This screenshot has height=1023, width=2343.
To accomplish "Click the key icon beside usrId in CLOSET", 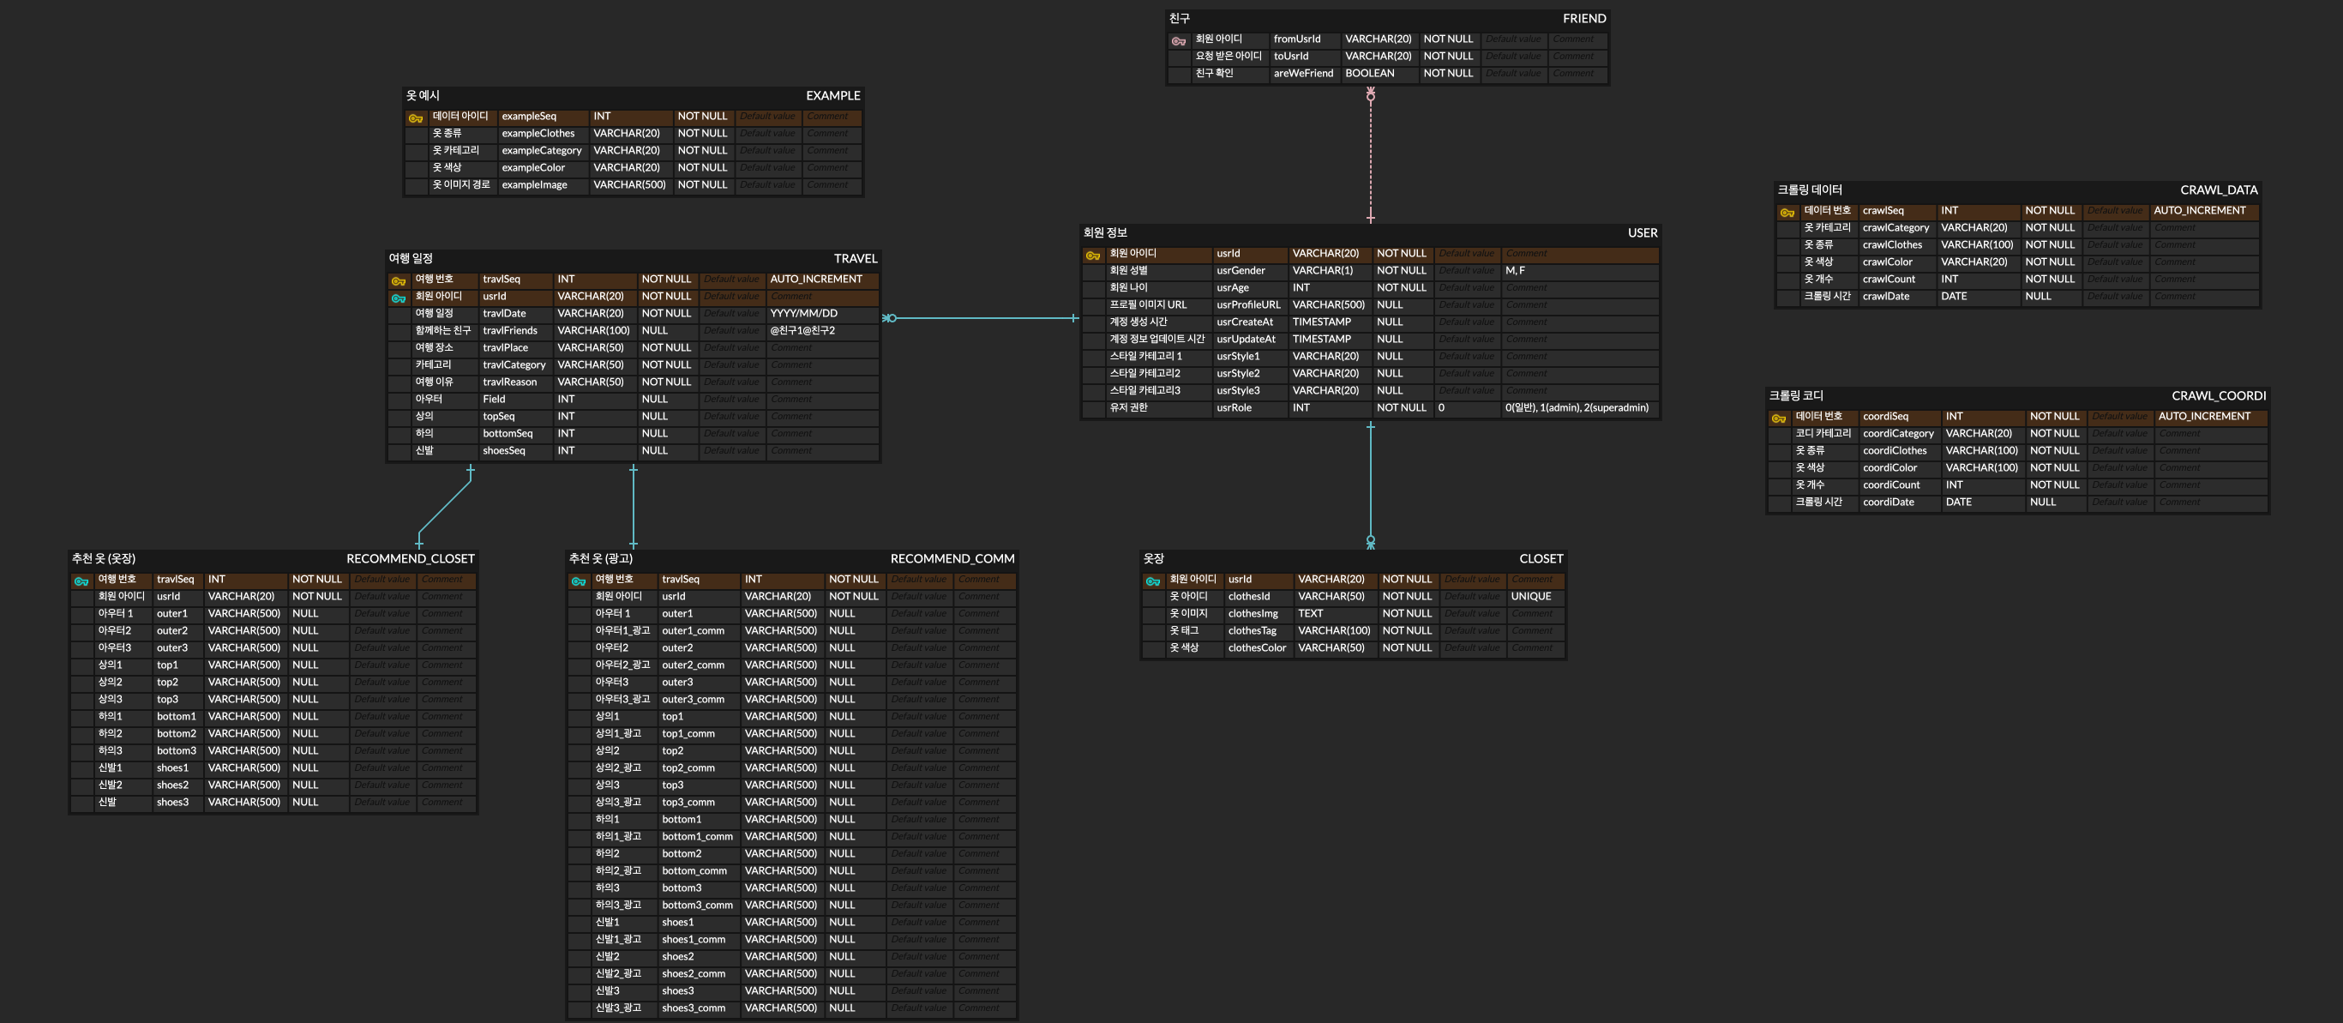I will coord(1152,581).
